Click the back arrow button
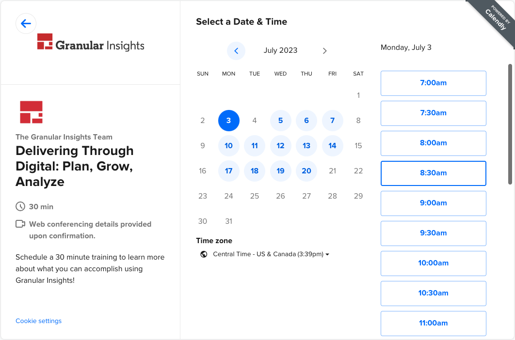The height and width of the screenshot is (340, 515). (x=26, y=24)
